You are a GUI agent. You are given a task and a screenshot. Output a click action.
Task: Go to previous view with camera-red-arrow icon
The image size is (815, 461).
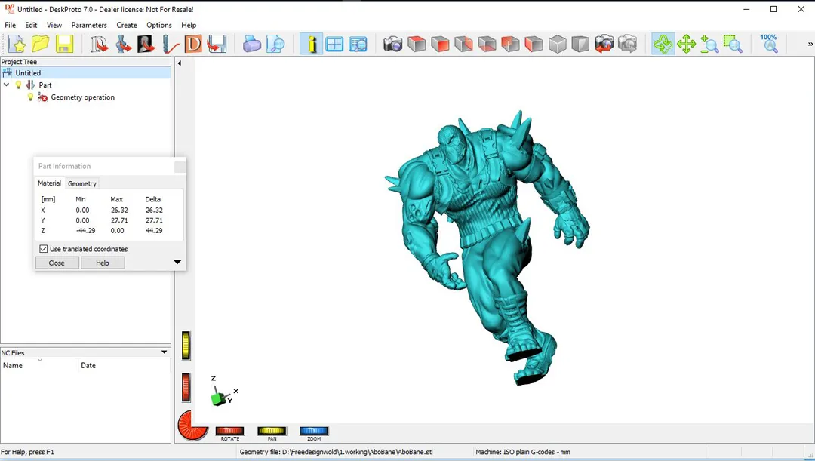tap(604, 45)
